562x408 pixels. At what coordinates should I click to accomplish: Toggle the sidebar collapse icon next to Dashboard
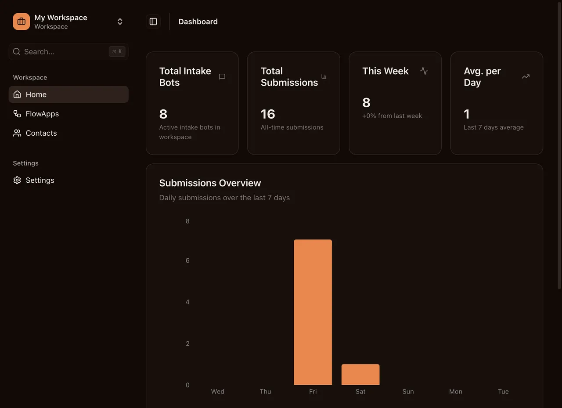pyautogui.click(x=153, y=21)
